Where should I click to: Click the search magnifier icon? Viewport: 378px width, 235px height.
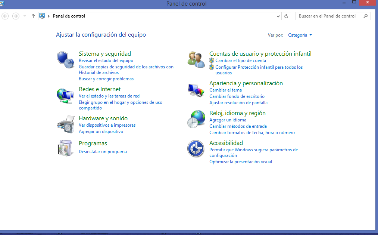tap(365, 16)
